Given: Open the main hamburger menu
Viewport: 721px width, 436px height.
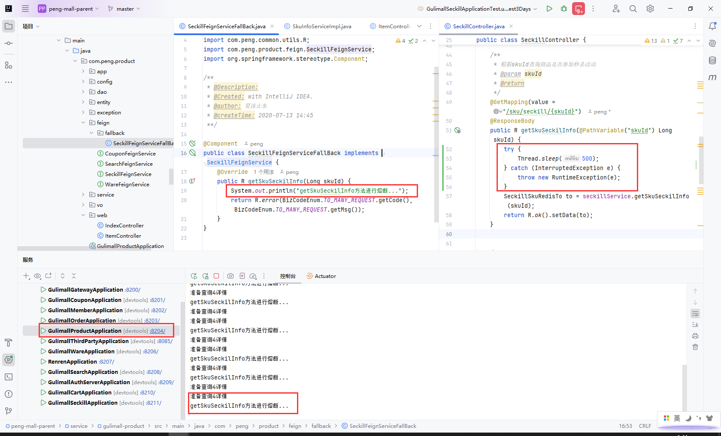Looking at the screenshot, I should tap(25, 9).
